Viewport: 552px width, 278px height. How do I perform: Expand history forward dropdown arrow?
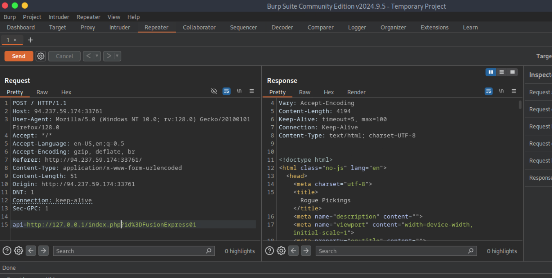point(117,56)
